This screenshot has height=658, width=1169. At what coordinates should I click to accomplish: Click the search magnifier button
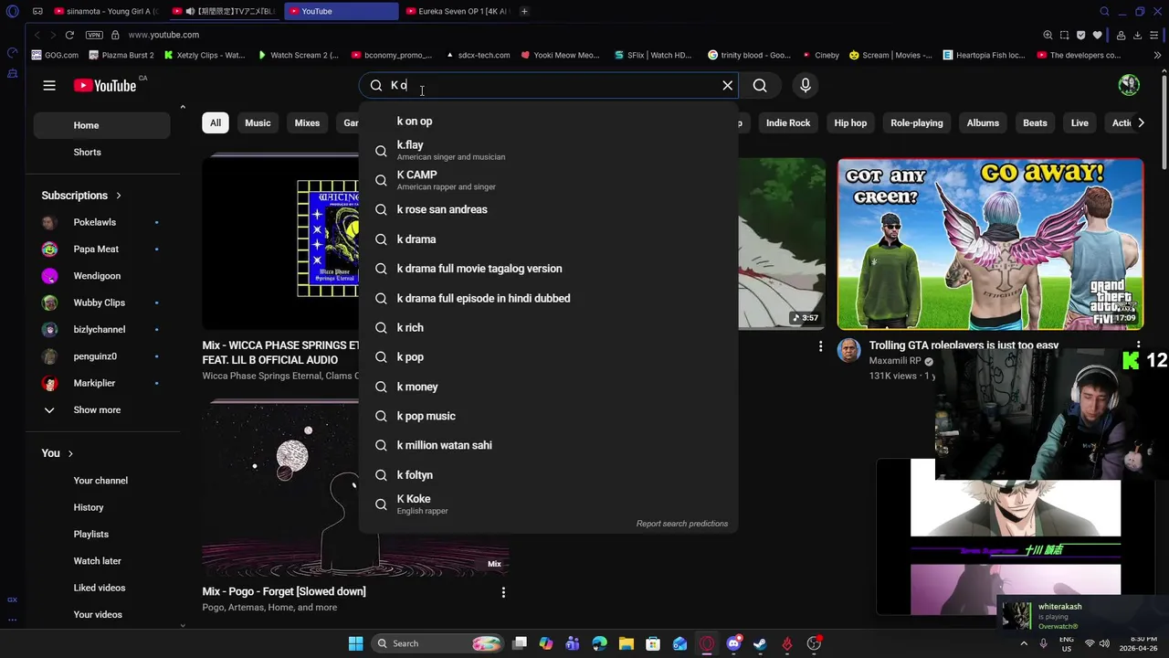point(760,85)
